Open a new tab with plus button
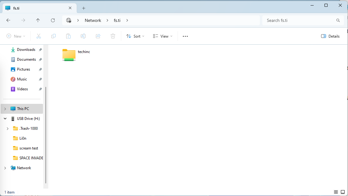Viewport: 348px width, 196px height. (x=84, y=8)
